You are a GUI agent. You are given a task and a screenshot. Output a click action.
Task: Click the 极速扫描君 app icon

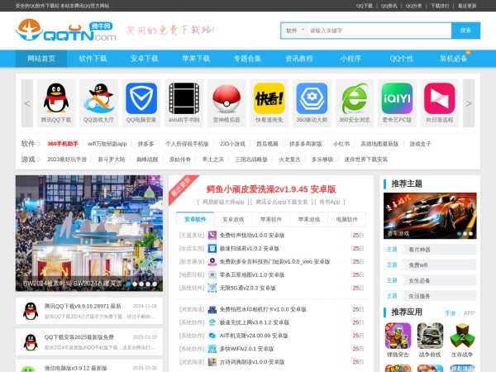point(212,248)
